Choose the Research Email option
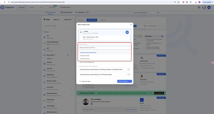Screen dimensions: 214x114 click(85, 56)
